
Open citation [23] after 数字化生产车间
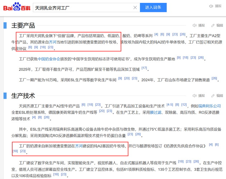(x=135, y=78)
